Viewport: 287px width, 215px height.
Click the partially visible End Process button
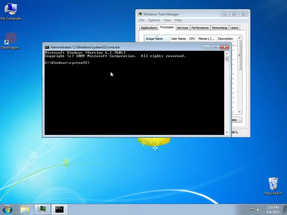tap(237, 120)
